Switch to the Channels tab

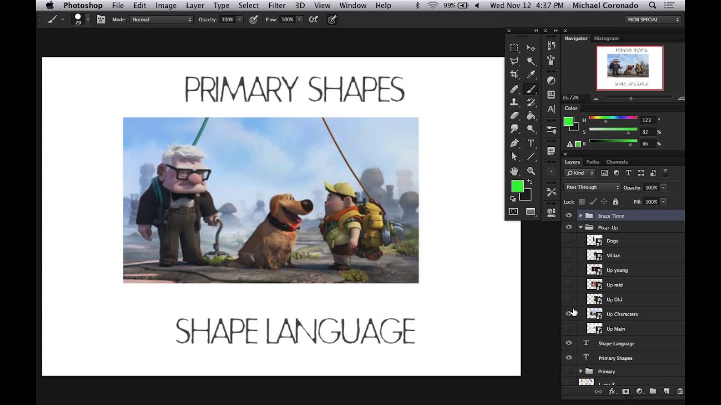pos(617,162)
